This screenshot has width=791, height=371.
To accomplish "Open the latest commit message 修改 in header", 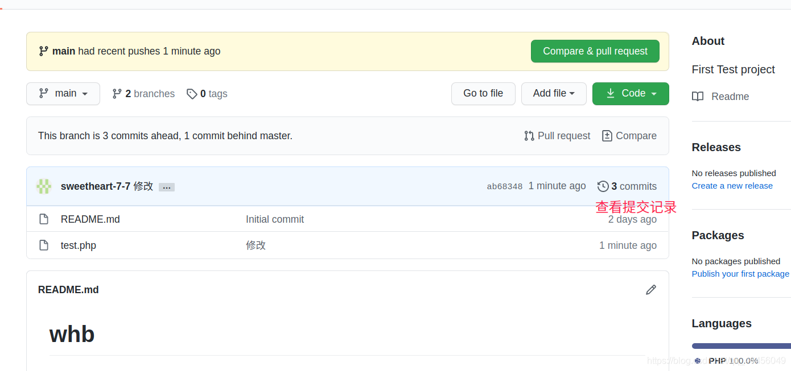I will pyautogui.click(x=143, y=186).
